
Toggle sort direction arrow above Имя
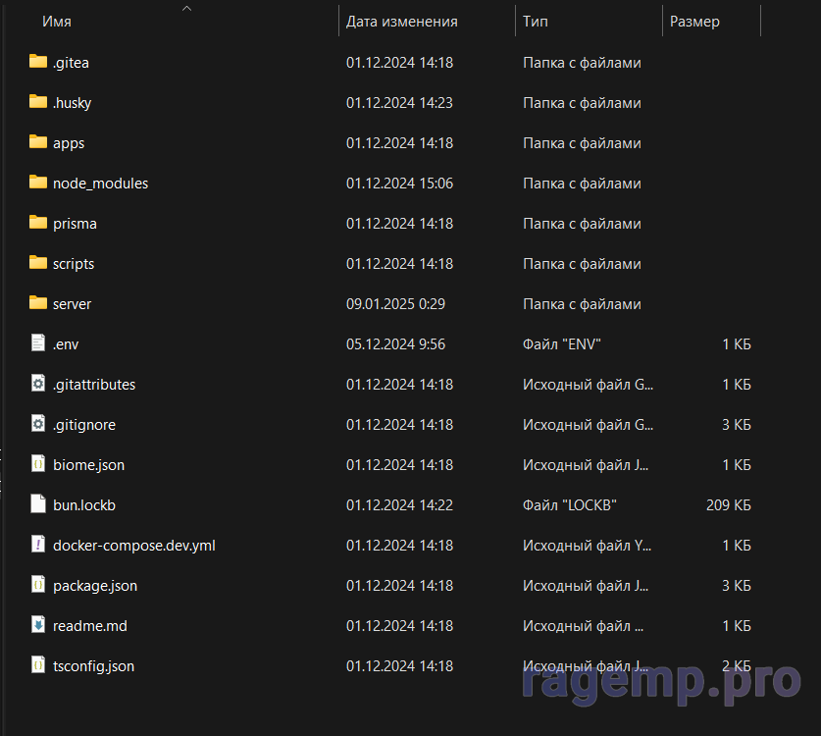point(186,9)
